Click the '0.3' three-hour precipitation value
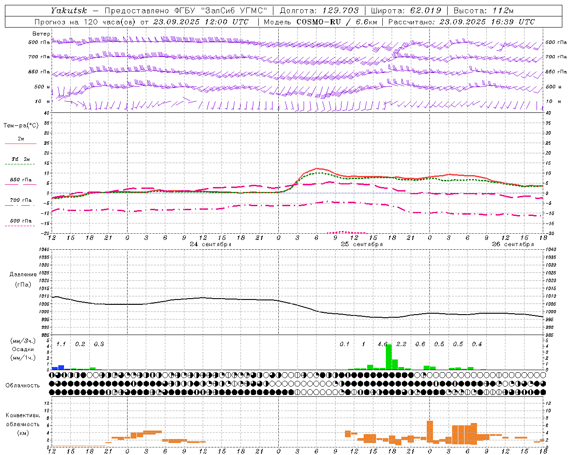This screenshot has height=455, width=569. (99, 344)
